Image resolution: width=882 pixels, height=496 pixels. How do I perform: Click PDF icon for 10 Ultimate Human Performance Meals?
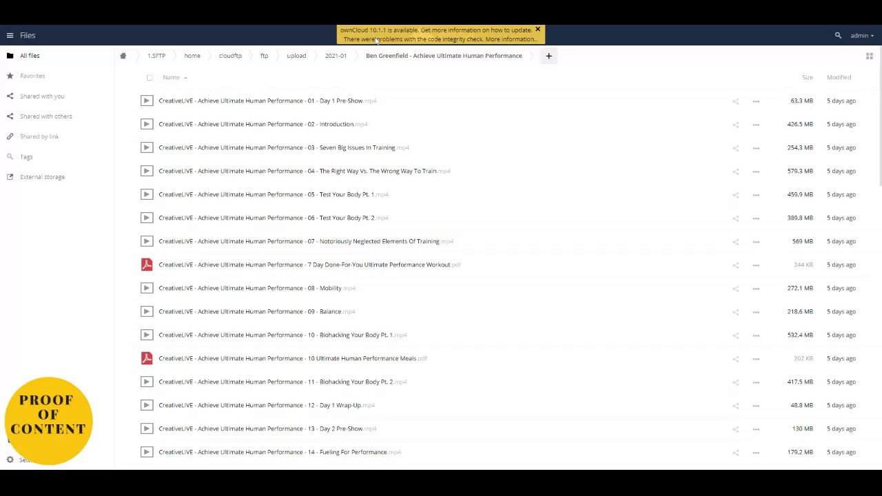click(147, 358)
